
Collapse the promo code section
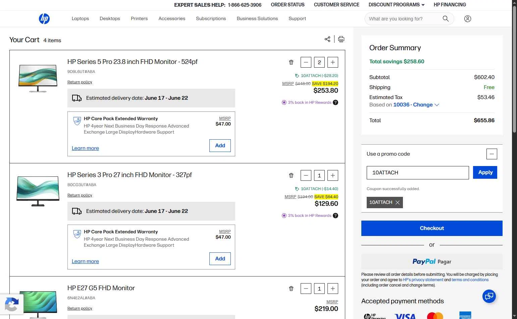point(492,154)
